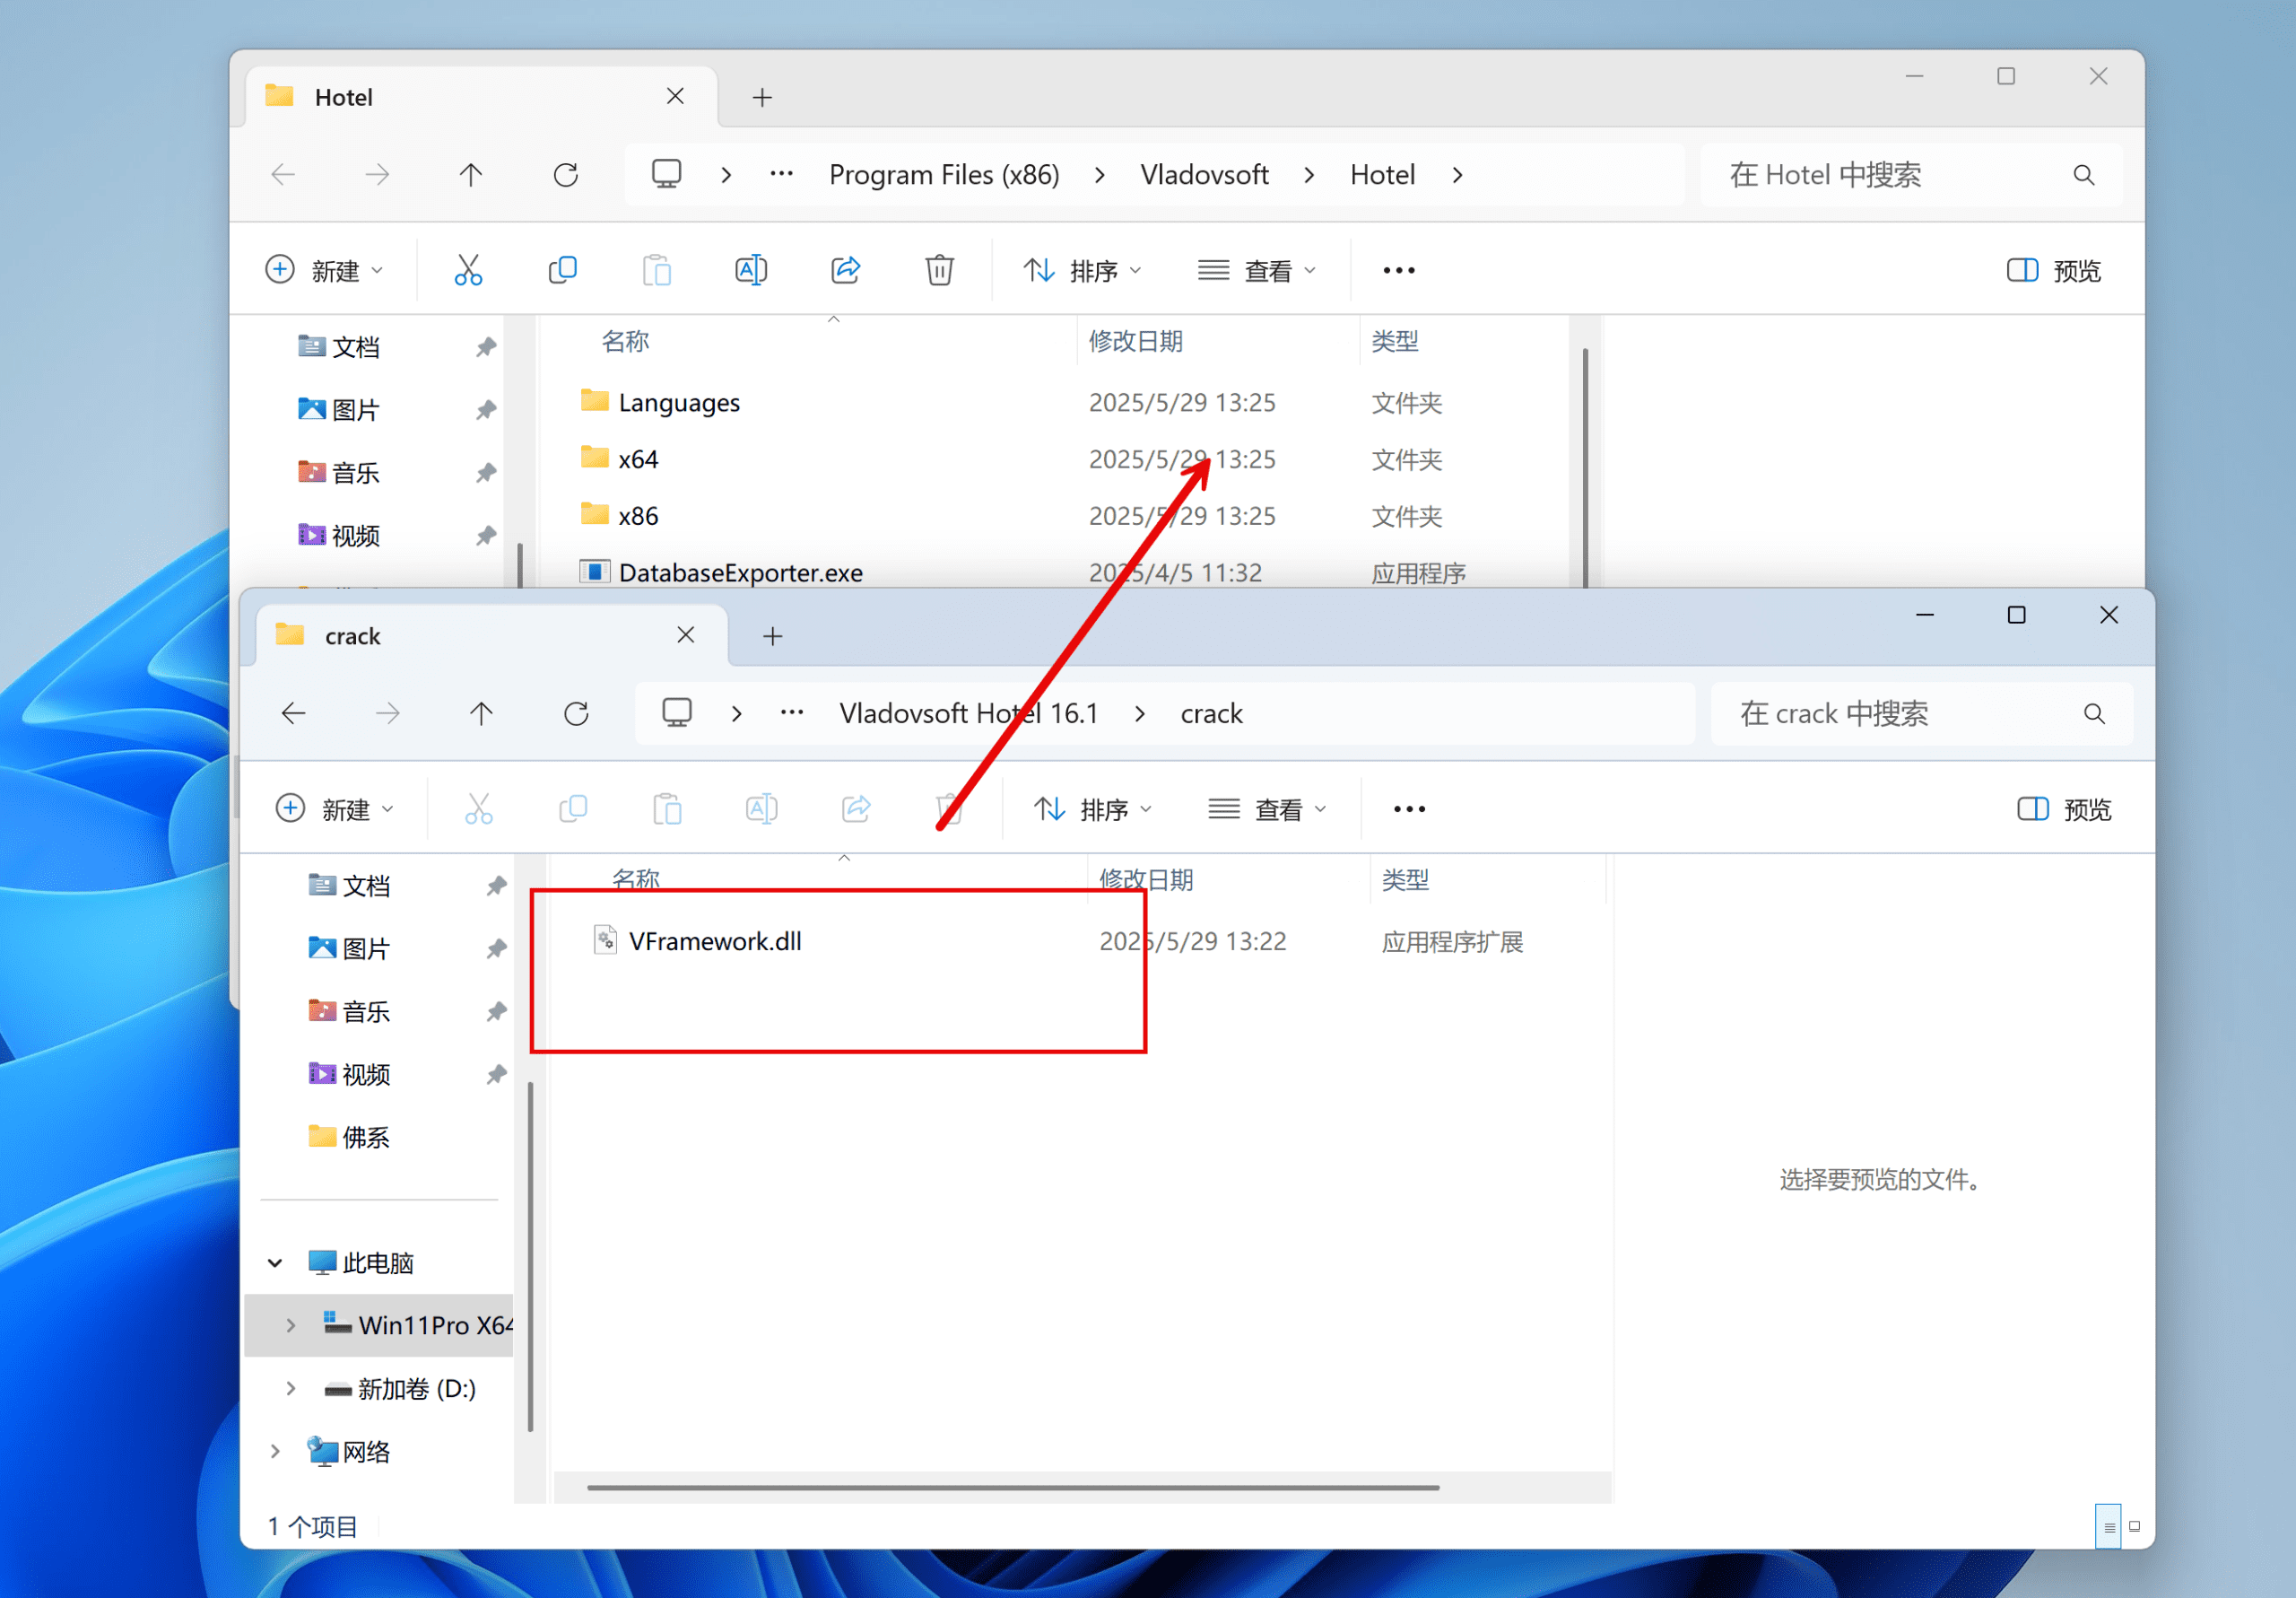
Task: Click the Cut icon in the Hotel toolbar
Action: coord(468,270)
